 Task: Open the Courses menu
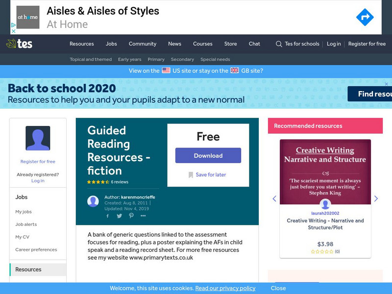click(x=203, y=44)
